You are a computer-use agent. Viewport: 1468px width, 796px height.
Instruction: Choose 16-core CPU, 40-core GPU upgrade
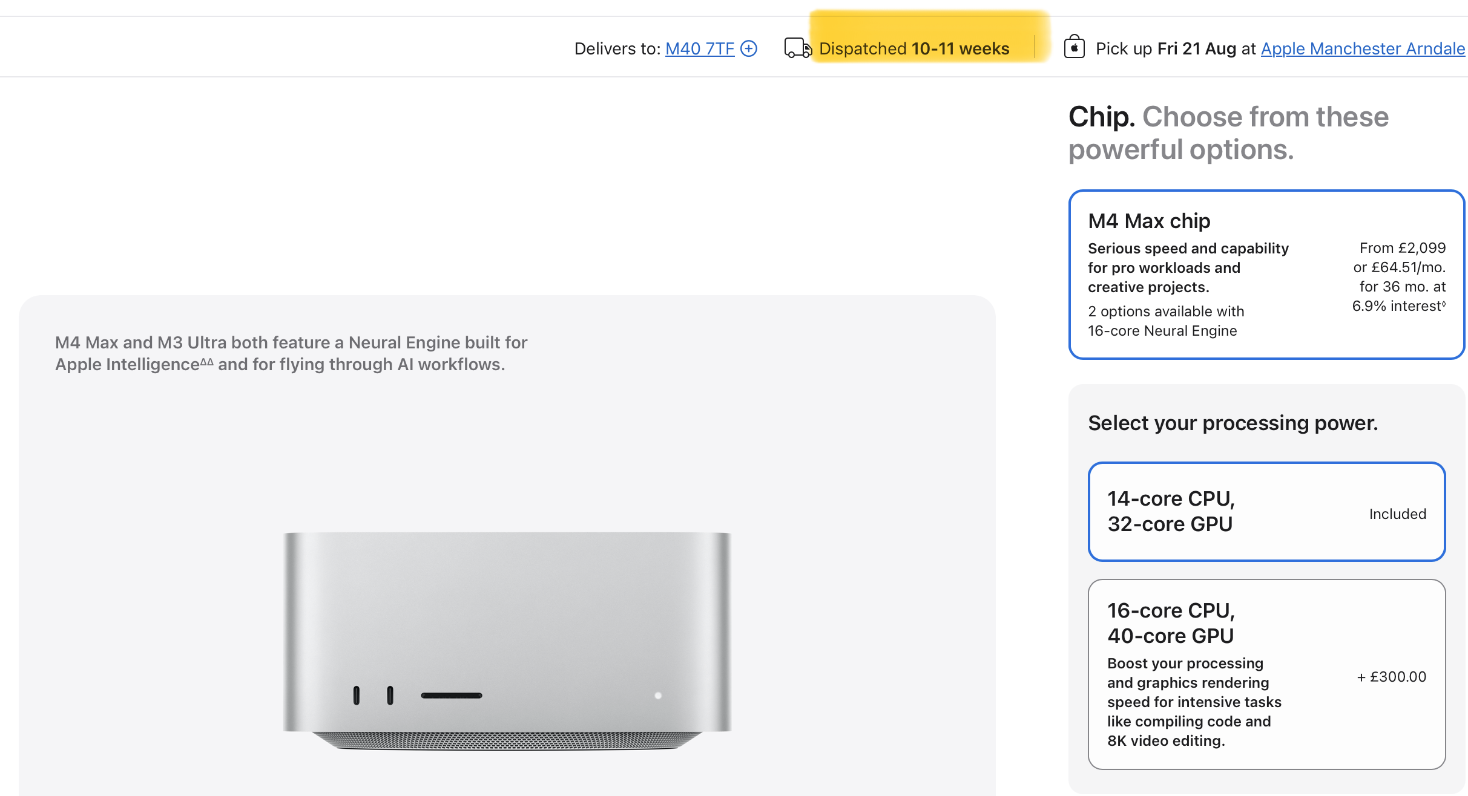[x=1266, y=674]
